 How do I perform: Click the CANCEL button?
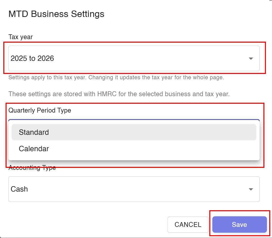pos(188,224)
